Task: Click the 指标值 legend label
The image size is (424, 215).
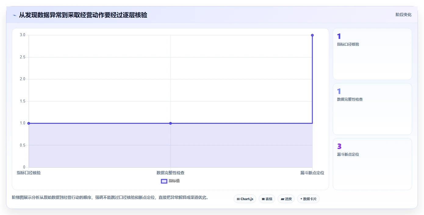Action: coord(174,181)
